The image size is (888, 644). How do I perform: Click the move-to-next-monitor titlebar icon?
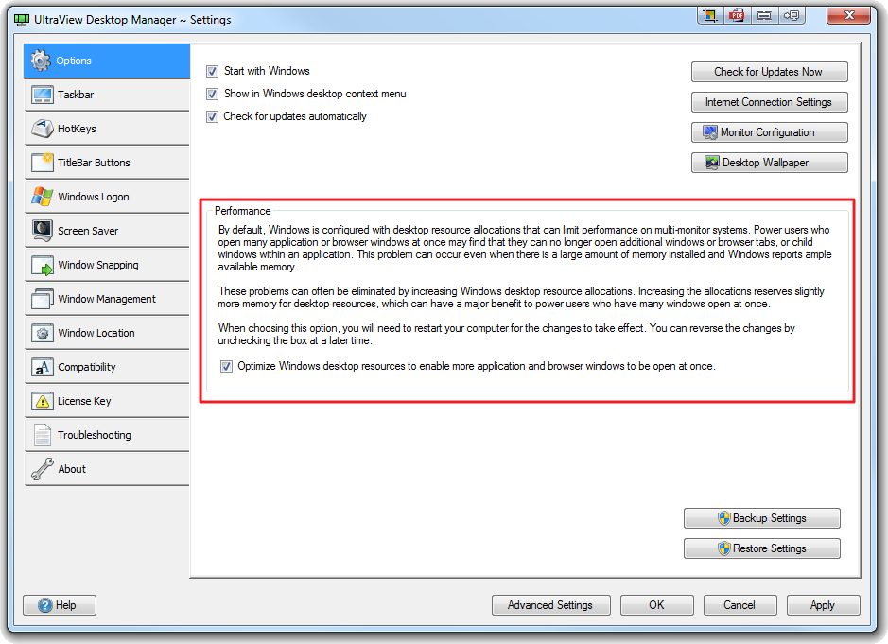(x=792, y=15)
